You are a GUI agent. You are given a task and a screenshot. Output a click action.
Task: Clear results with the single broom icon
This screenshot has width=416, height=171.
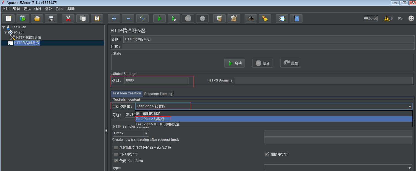[x=220, y=18]
